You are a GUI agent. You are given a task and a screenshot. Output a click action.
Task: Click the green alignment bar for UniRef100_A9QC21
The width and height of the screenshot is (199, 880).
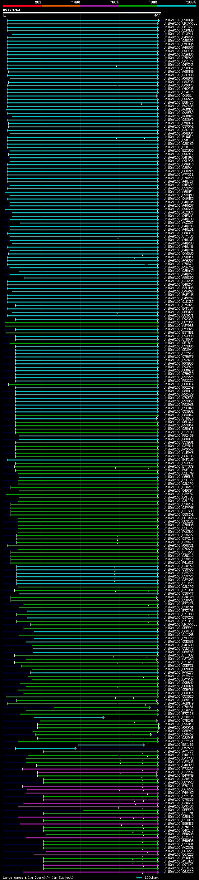point(83,546)
